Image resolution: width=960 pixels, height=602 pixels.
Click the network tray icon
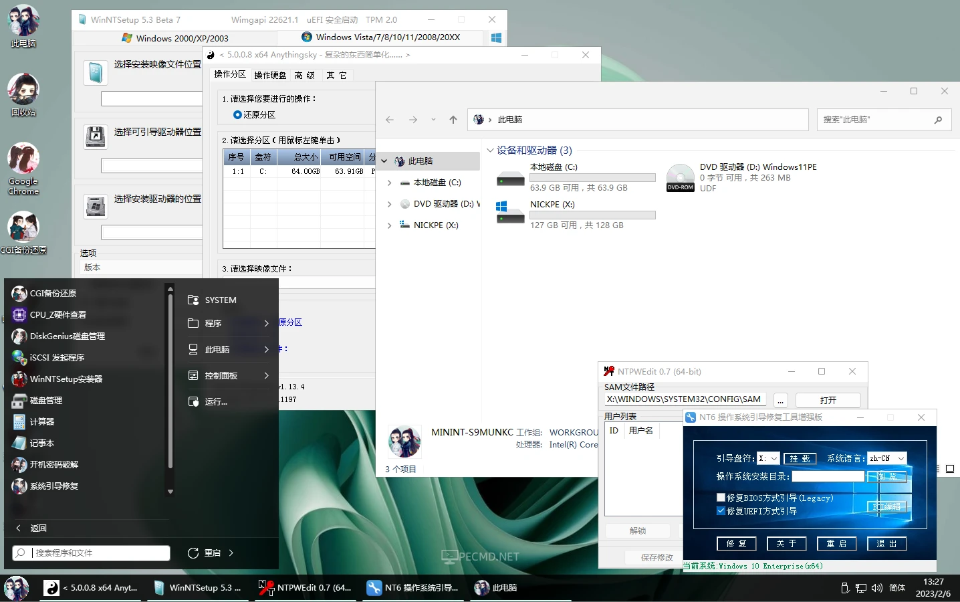tap(861, 588)
